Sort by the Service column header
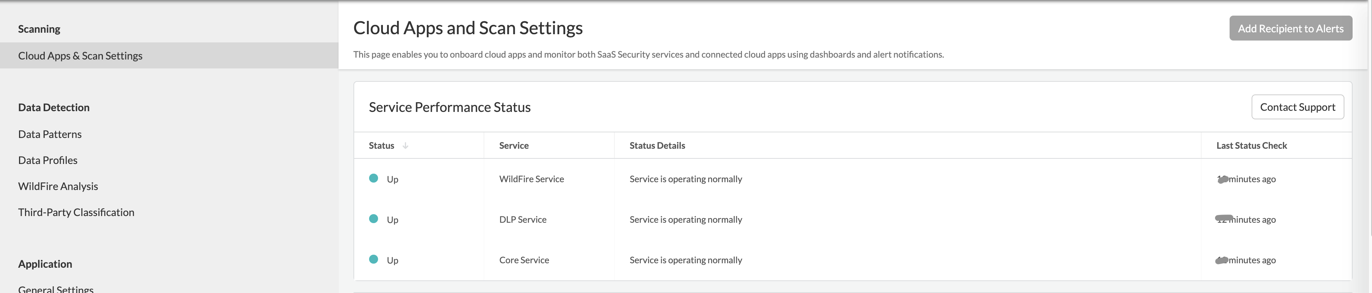Screen dimensions: 1372x293 pos(513,145)
